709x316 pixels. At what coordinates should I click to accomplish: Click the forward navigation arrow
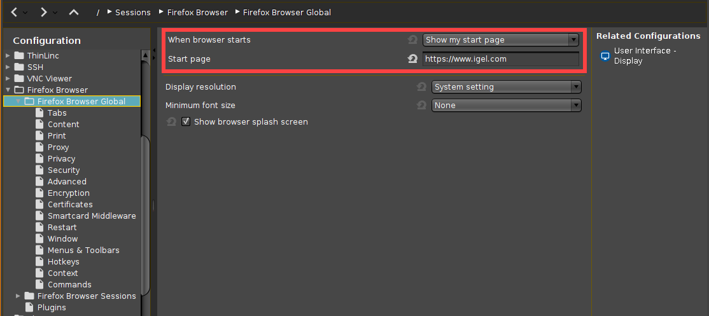pos(43,12)
